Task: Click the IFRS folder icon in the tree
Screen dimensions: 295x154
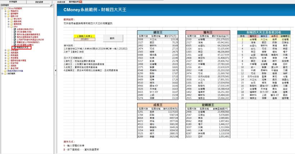Action: coord(12,27)
